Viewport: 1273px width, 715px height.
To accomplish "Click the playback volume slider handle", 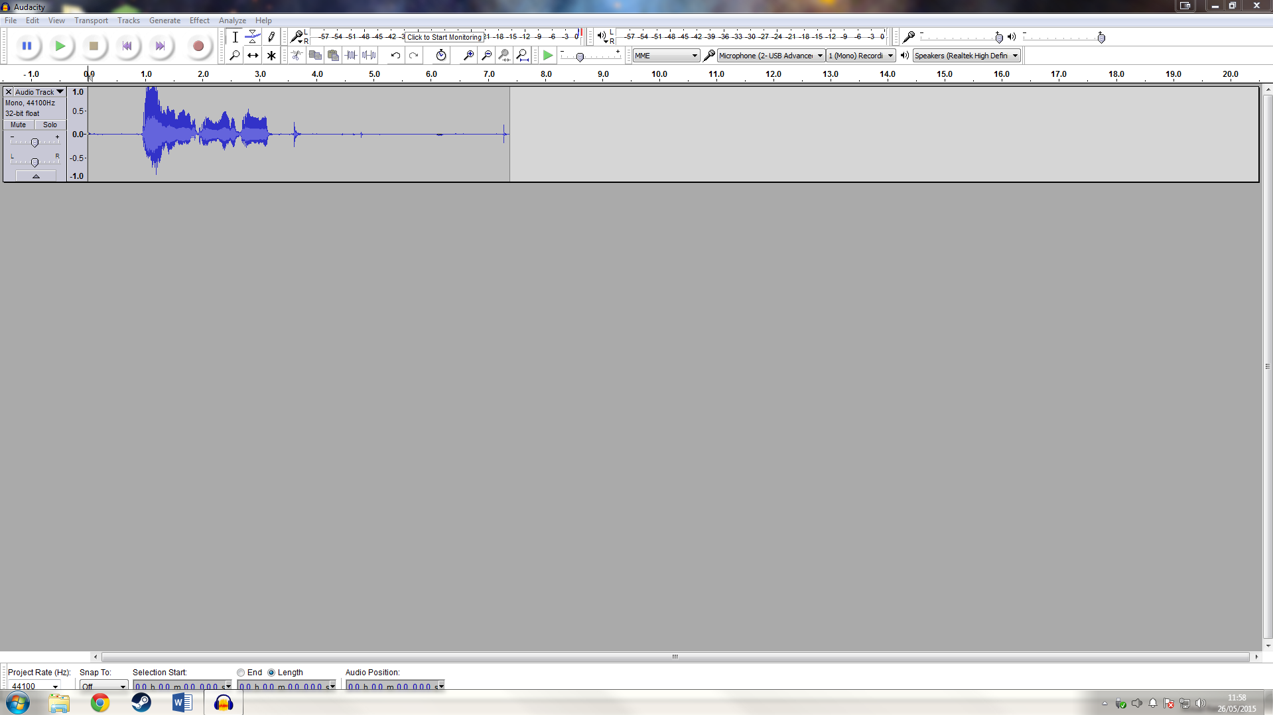I will pyautogui.click(x=1101, y=38).
